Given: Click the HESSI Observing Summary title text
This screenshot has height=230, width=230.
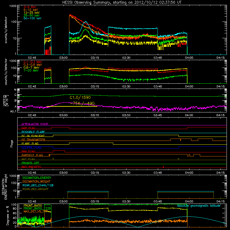Looking at the screenshot, I should point(122,3).
